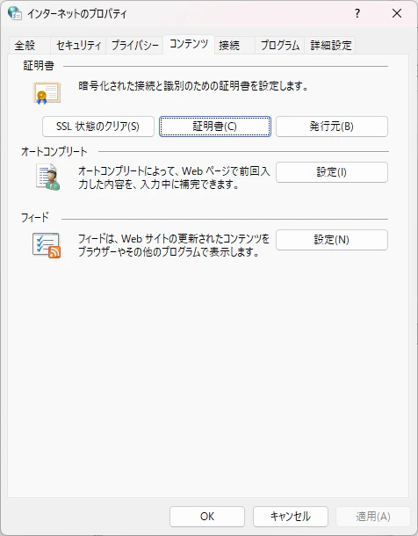Click the autocomplete person-document icon
Image resolution: width=418 pixels, height=536 pixels.
coord(48,177)
